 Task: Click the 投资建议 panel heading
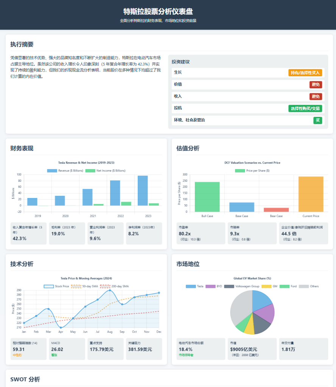[x=180, y=62]
